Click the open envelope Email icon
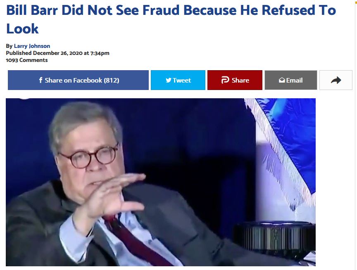 tap(282, 80)
